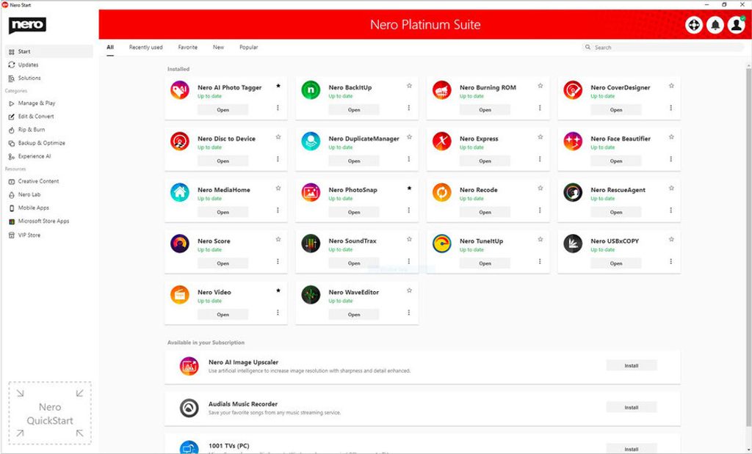Switch to the Recently used tab
752x454 pixels.
tap(146, 48)
